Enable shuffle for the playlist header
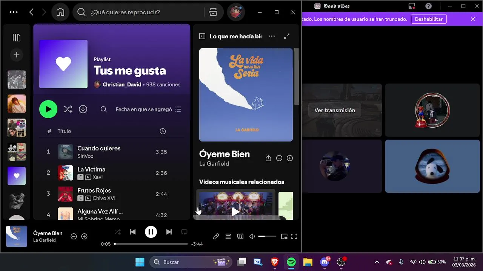Screen dimensions: 483x271 68,109
